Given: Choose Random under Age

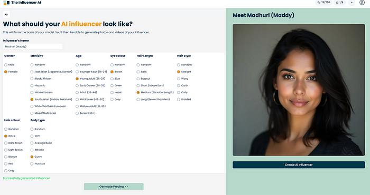Looking at the screenshot, I should [x=83, y=65].
